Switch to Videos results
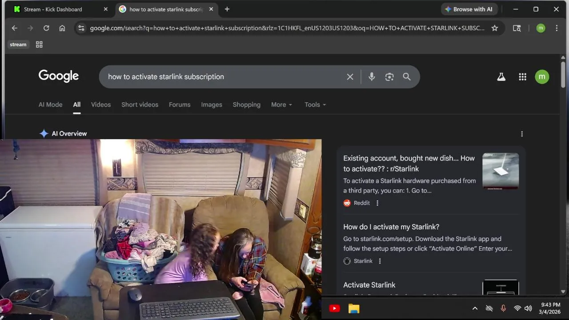Image resolution: width=569 pixels, height=320 pixels. coord(101,105)
